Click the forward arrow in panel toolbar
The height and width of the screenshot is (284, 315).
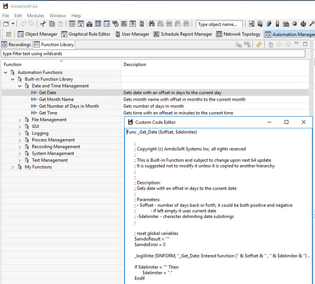tap(288, 45)
